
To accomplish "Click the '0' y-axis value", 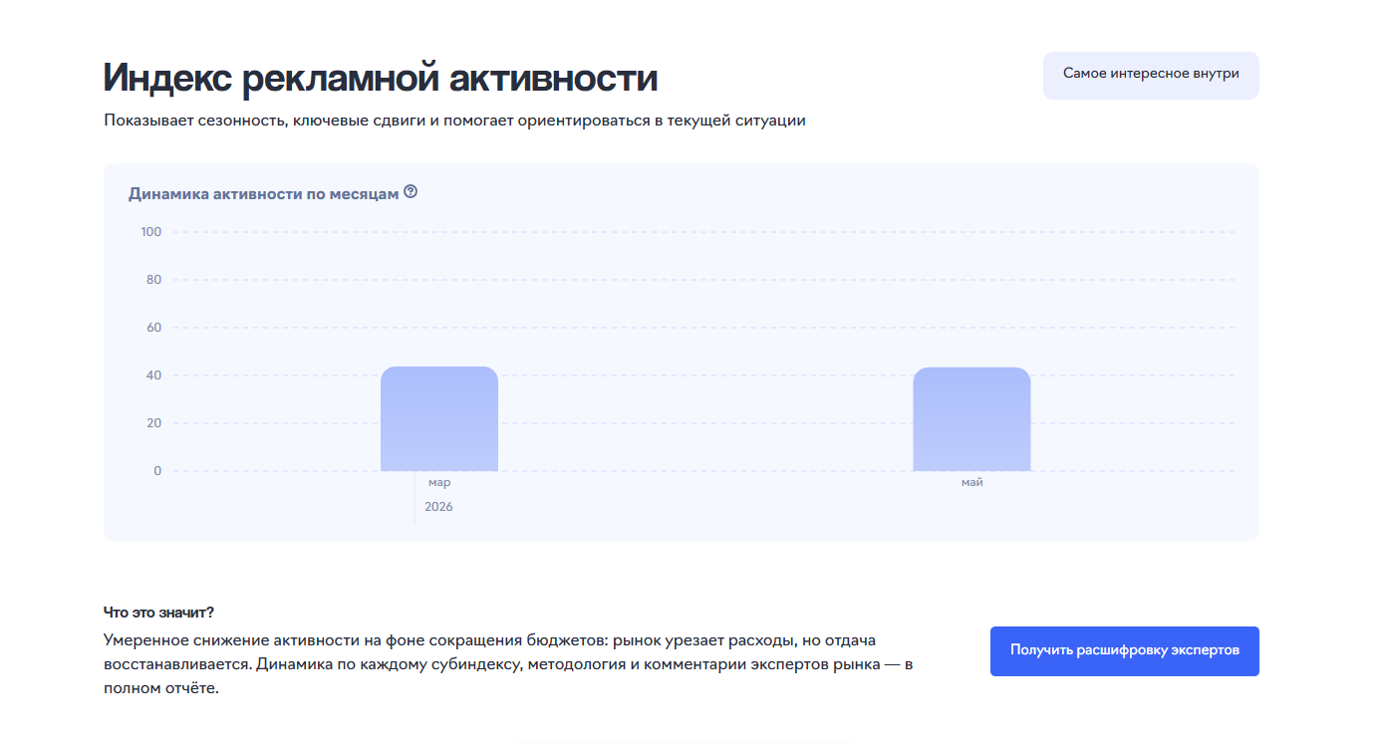I will [x=157, y=471].
